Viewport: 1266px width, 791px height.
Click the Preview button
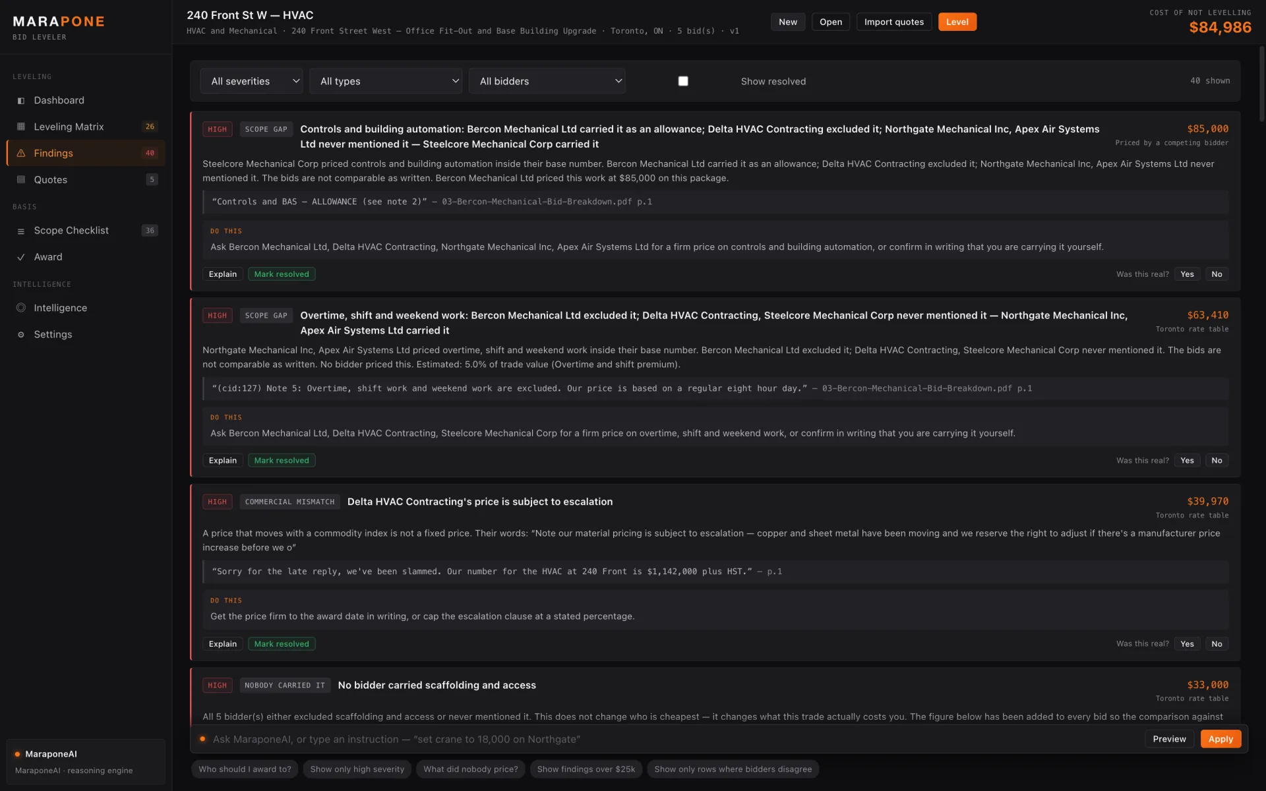tap(1169, 739)
